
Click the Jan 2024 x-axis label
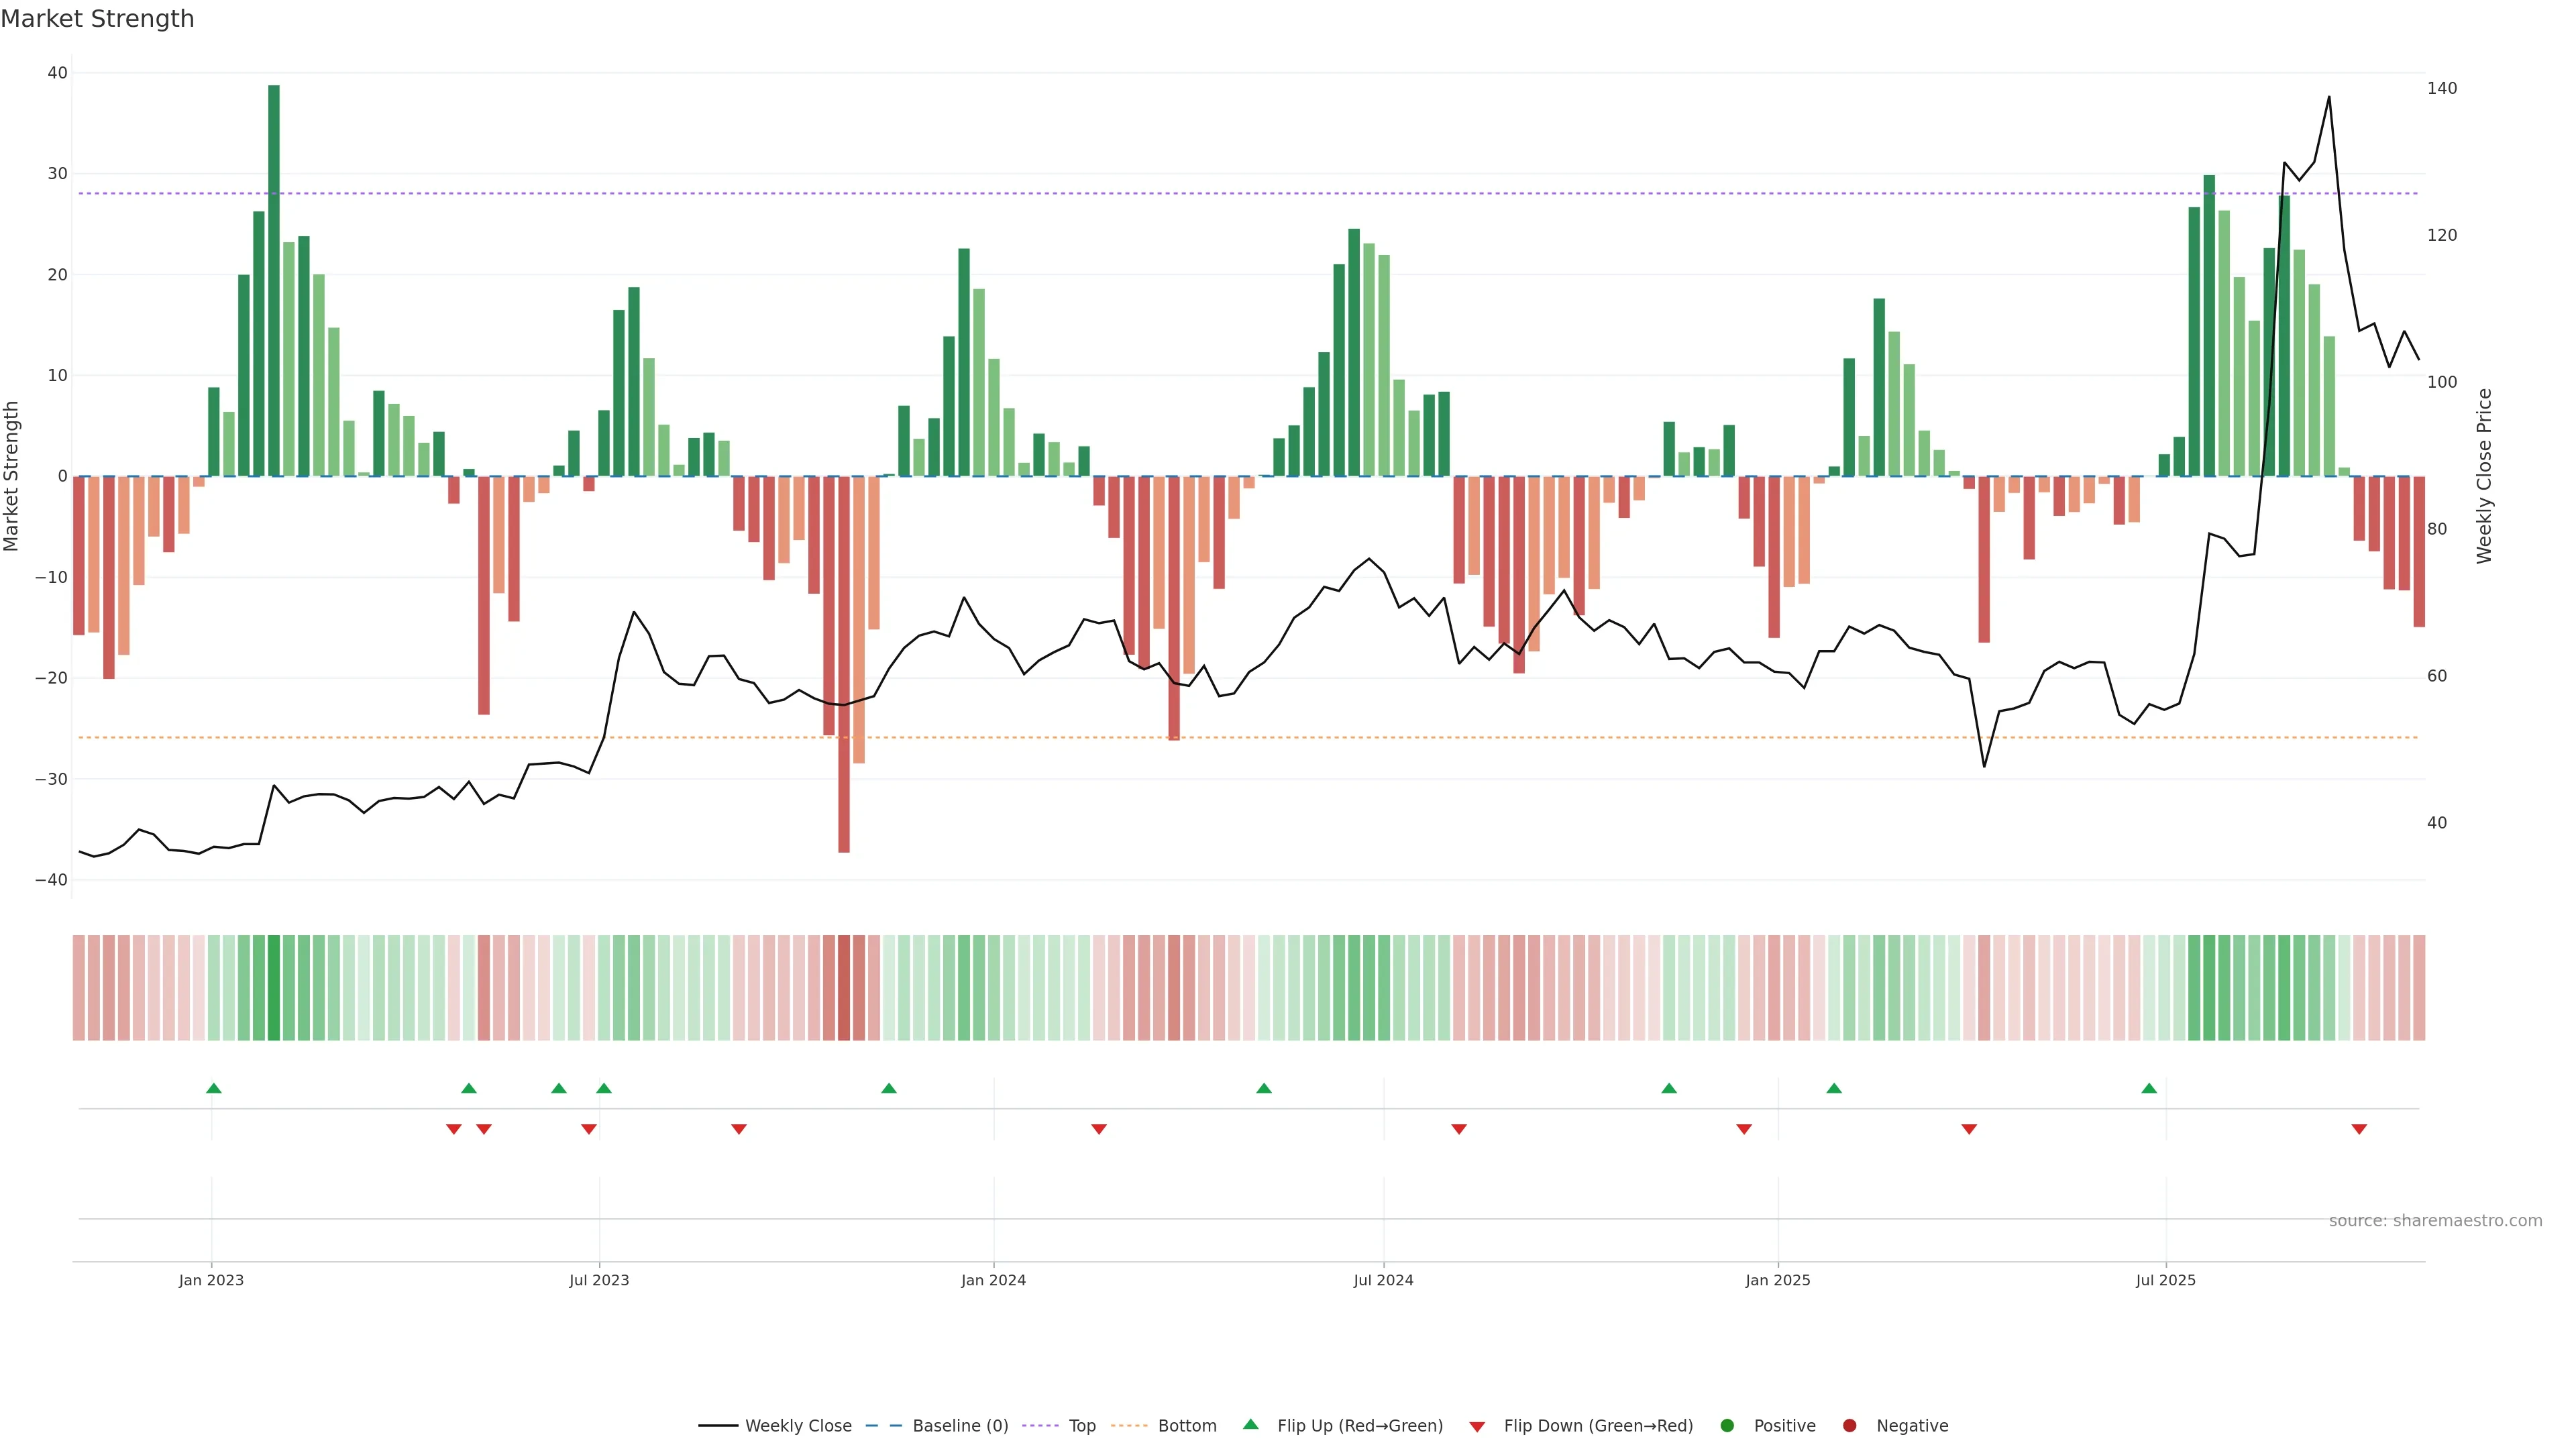click(x=993, y=1280)
